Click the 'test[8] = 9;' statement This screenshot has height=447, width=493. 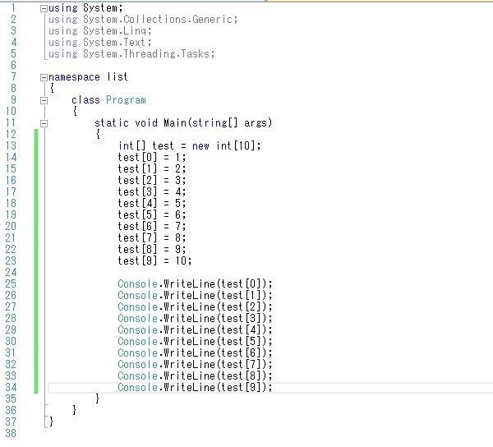click(152, 249)
